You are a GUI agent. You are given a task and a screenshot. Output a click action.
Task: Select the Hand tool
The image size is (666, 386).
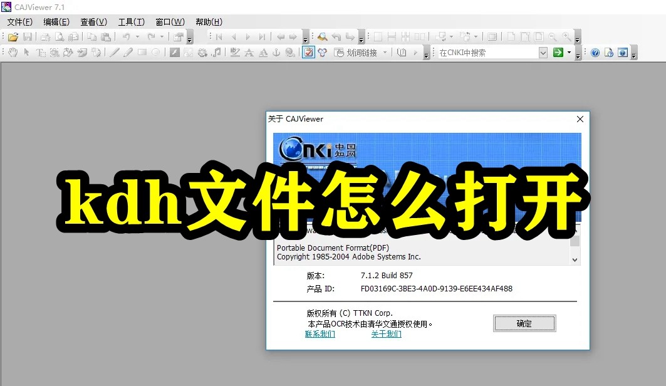[x=13, y=52]
